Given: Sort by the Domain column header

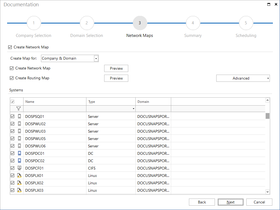Looking at the screenshot, I should point(153,102).
